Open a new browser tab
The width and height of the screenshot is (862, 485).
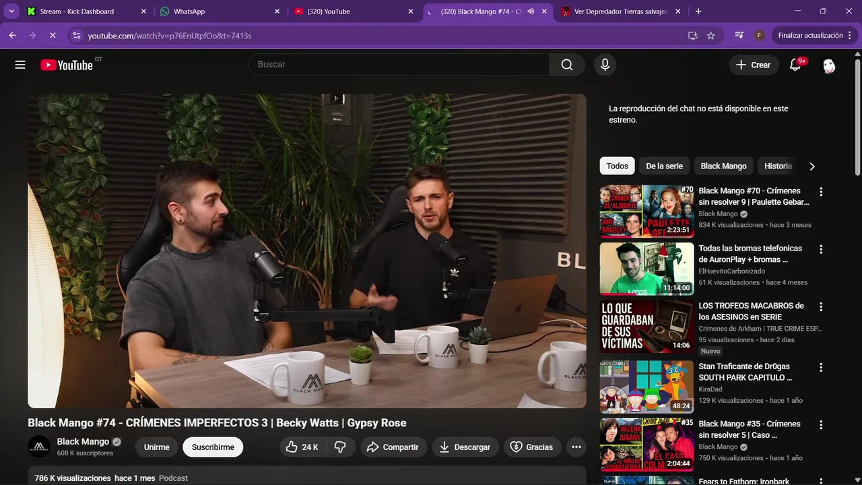(x=698, y=11)
